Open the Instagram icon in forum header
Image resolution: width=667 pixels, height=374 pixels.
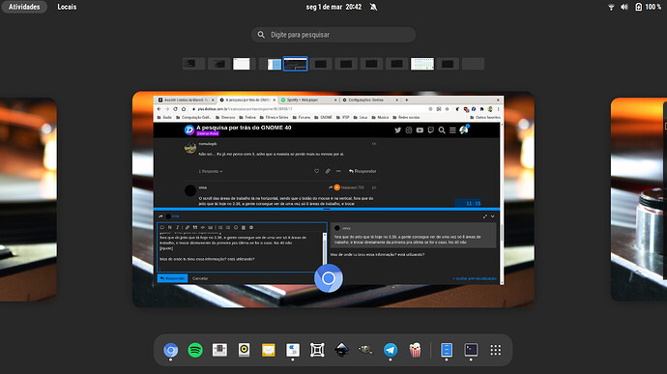point(409,130)
